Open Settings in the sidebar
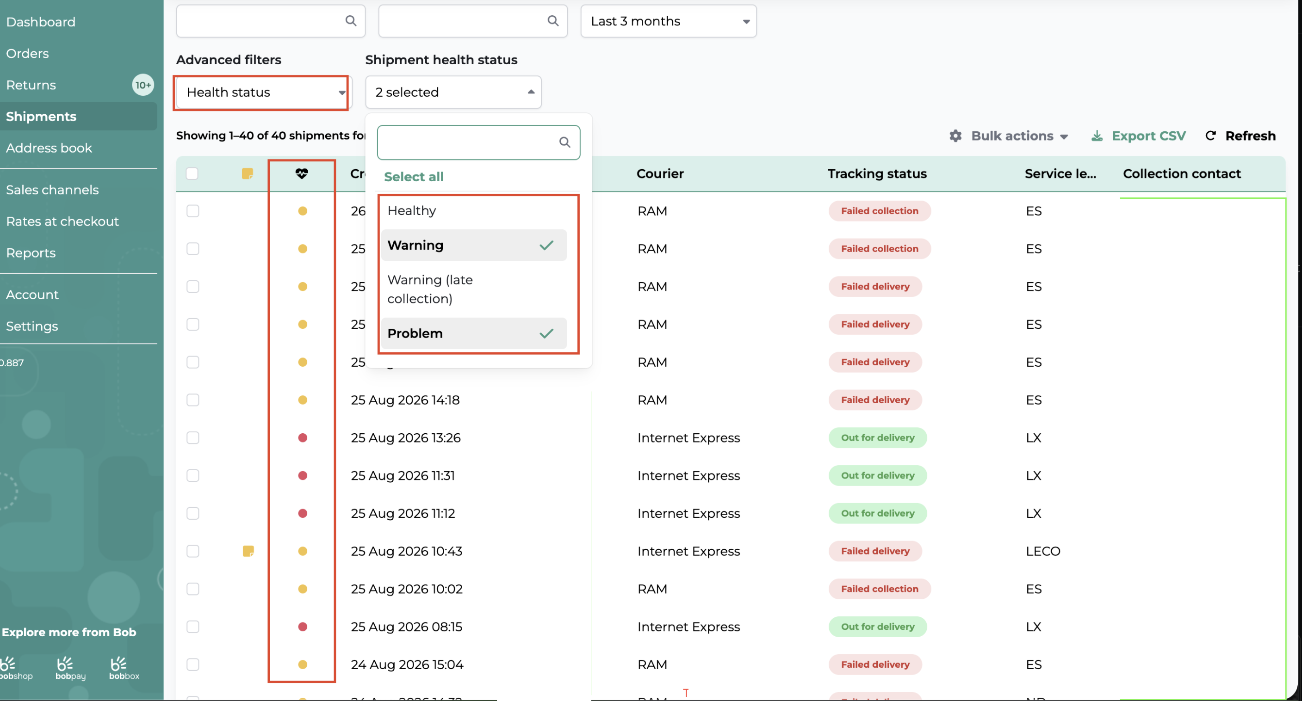Image resolution: width=1302 pixels, height=701 pixels. [x=32, y=326]
